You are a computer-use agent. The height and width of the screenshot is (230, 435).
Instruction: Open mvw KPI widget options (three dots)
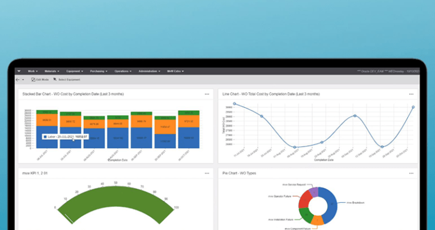(207, 173)
